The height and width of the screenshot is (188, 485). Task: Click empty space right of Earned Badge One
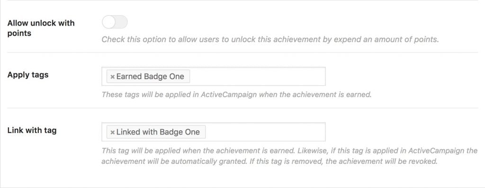click(x=257, y=76)
